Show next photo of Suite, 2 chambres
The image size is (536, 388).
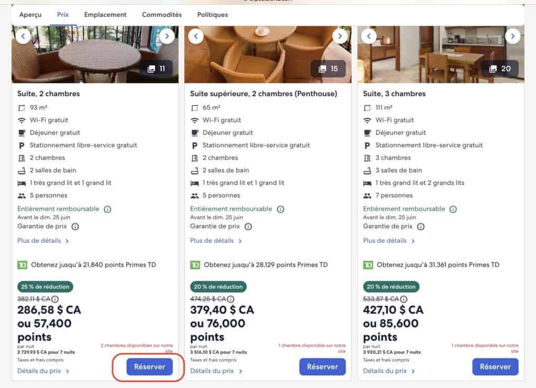pyautogui.click(x=166, y=36)
